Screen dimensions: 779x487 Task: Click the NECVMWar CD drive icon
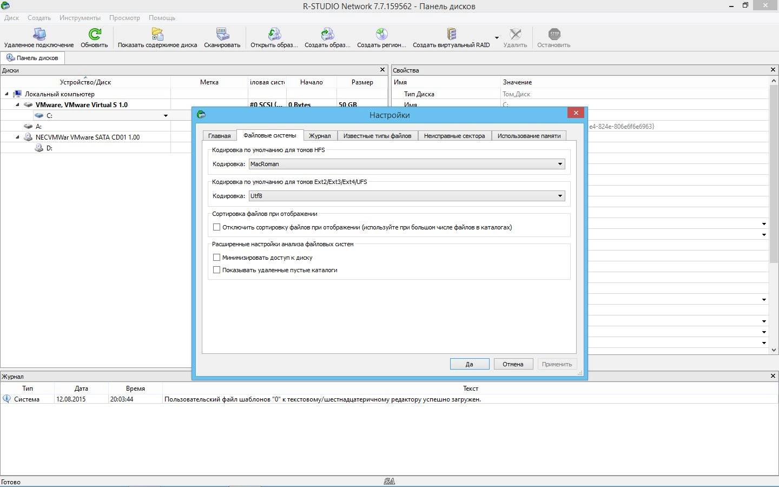tap(28, 137)
